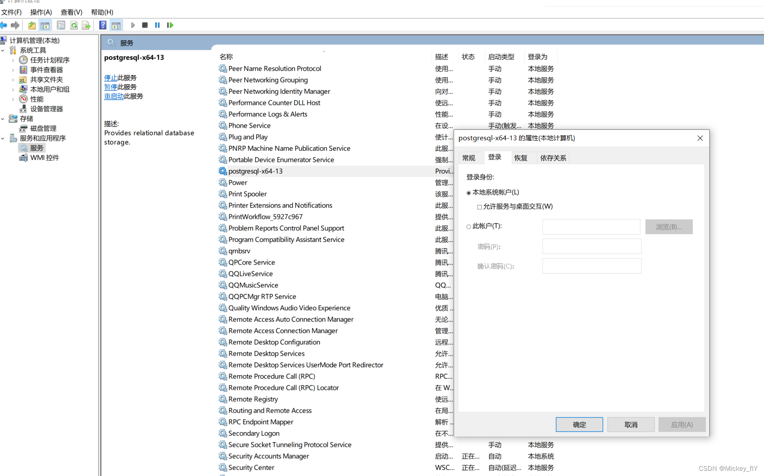The image size is (764, 476).
Task: Click the Properties toolbar icon
Action: tap(61, 25)
